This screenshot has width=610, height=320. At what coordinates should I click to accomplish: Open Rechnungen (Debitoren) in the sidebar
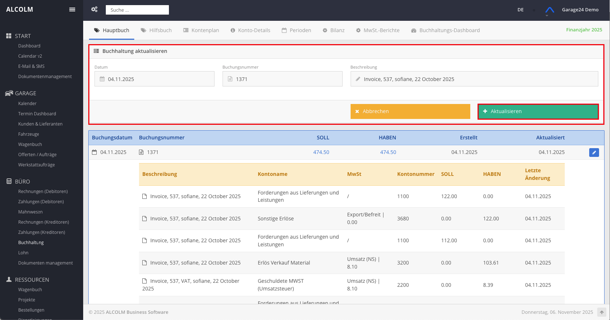[x=43, y=192]
